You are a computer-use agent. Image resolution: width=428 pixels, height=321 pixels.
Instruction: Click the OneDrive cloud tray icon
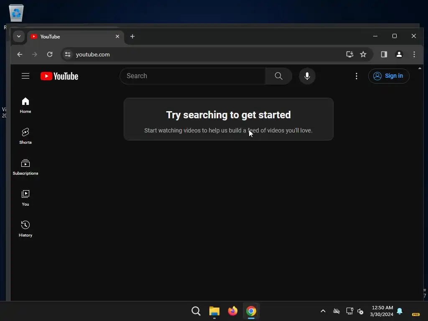pos(336,311)
